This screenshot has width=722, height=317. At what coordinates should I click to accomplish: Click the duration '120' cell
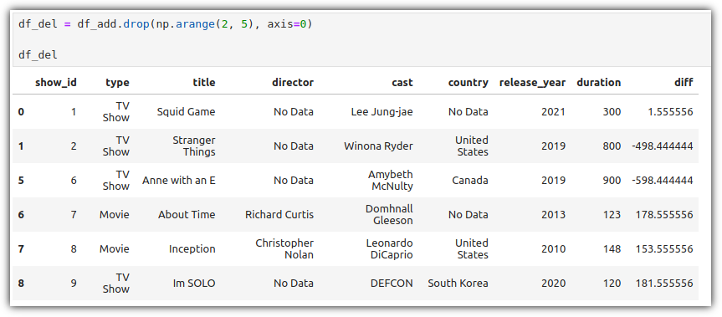[612, 284]
